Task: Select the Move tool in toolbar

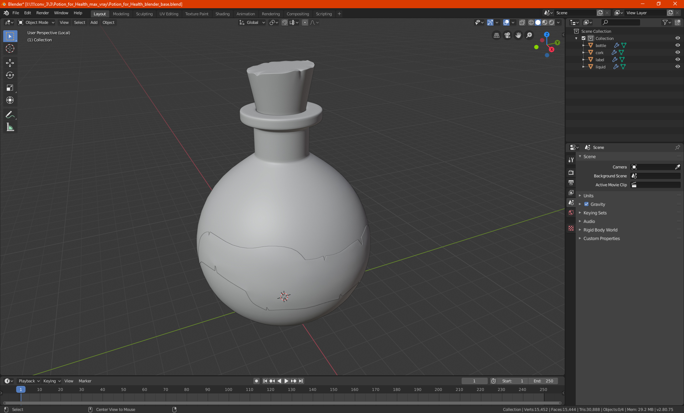Action: (10, 62)
